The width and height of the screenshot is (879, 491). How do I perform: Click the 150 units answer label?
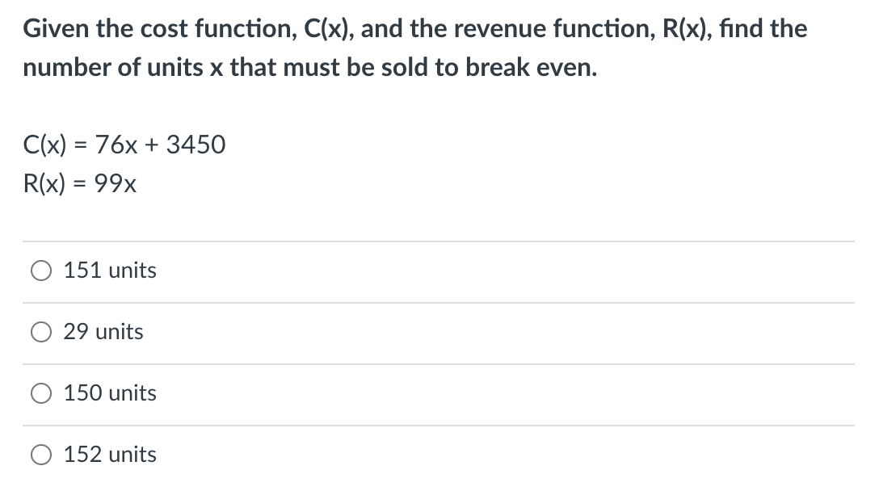pos(110,393)
